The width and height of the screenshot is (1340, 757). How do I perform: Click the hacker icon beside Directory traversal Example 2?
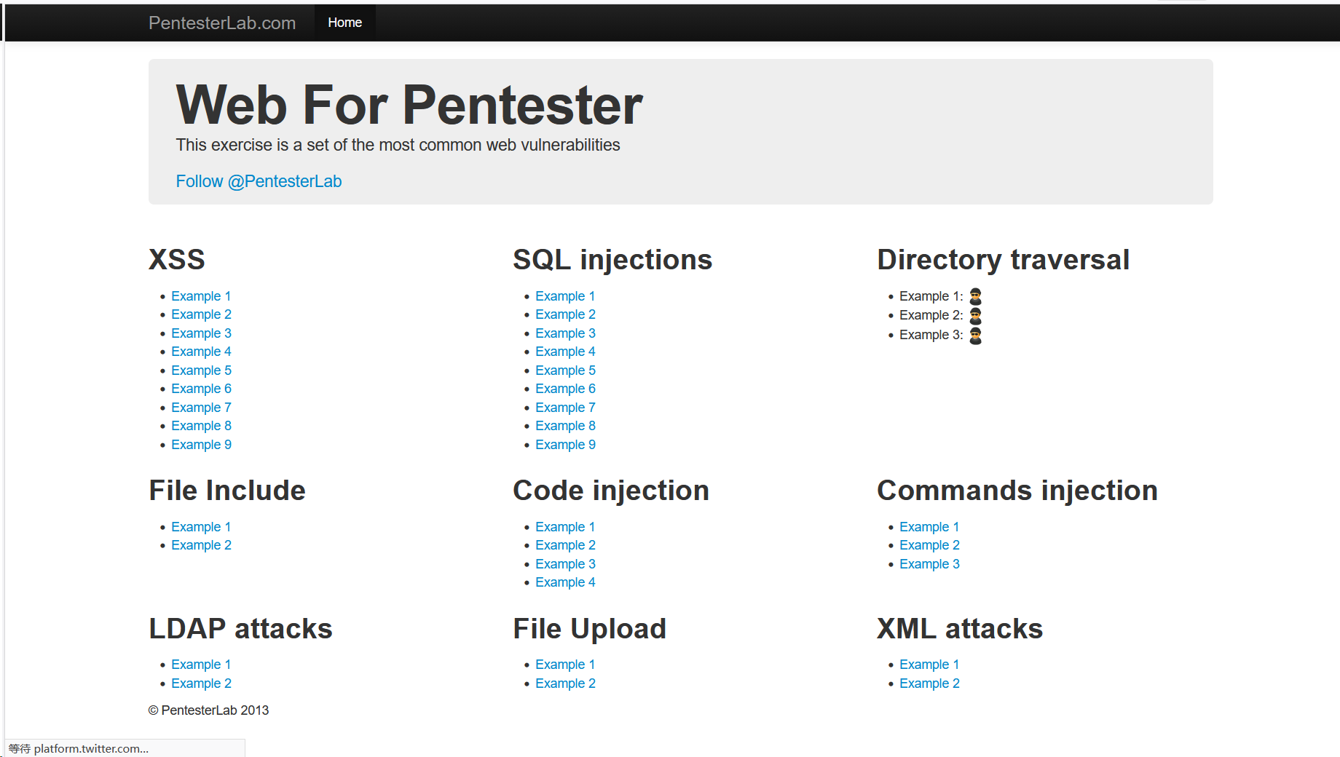coord(975,316)
